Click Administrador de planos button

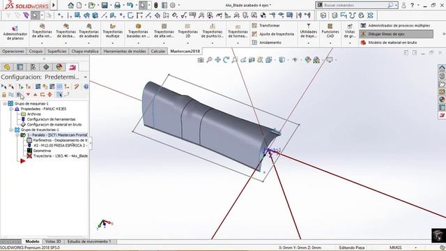tap(15, 33)
